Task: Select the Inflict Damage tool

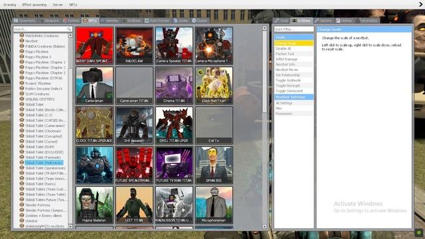Action: 294,59
